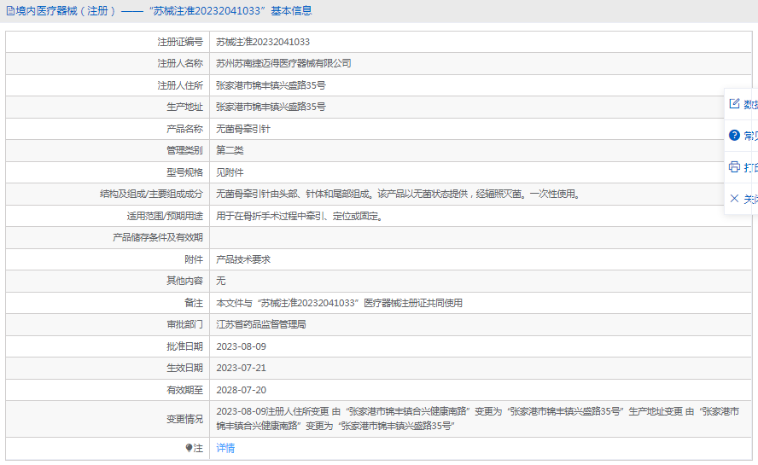Click approving department 江苏省药品监督管理局
The height and width of the screenshot is (465, 758).
tap(260, 324)
